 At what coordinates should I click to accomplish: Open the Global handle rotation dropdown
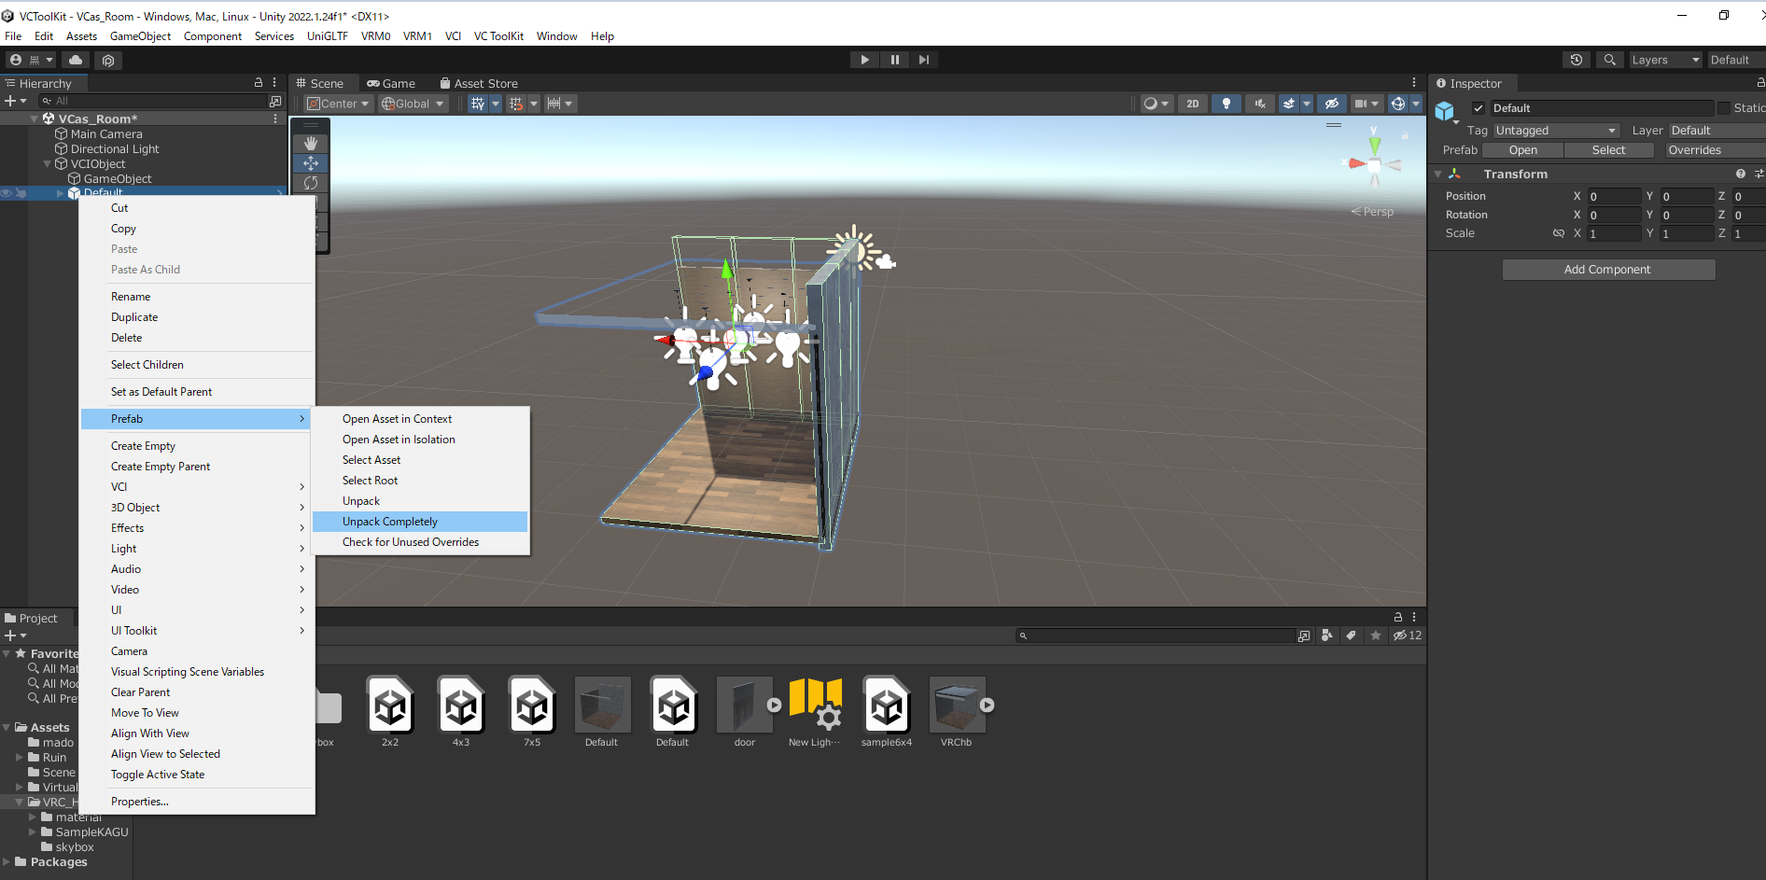[x=413, y=104]
